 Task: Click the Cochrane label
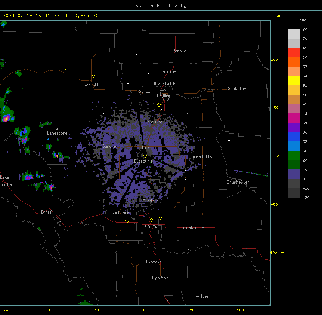coord(120,212)
